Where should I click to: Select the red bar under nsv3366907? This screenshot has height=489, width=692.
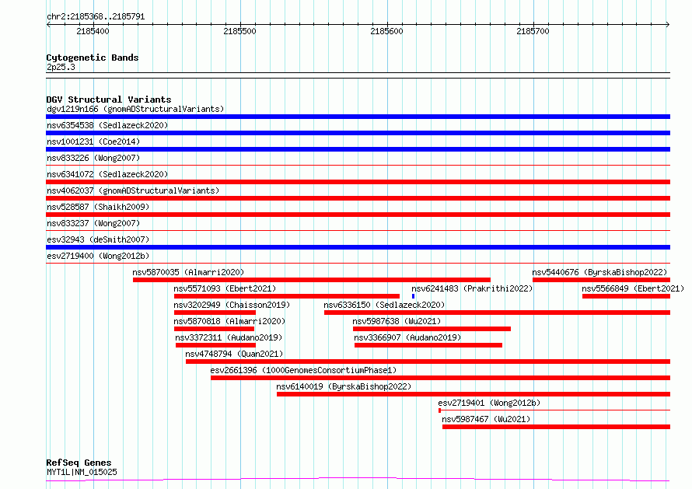(x=428, y=346)
